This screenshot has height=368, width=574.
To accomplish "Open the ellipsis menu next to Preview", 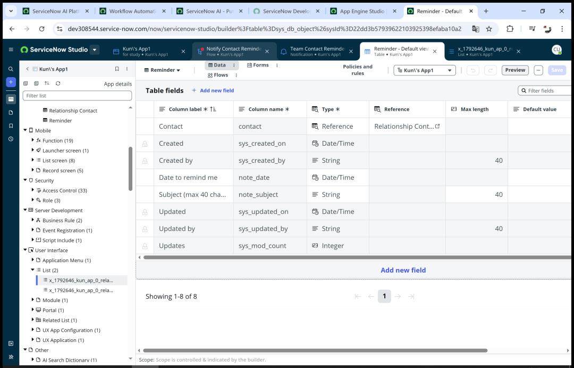I will click(538, 70).
